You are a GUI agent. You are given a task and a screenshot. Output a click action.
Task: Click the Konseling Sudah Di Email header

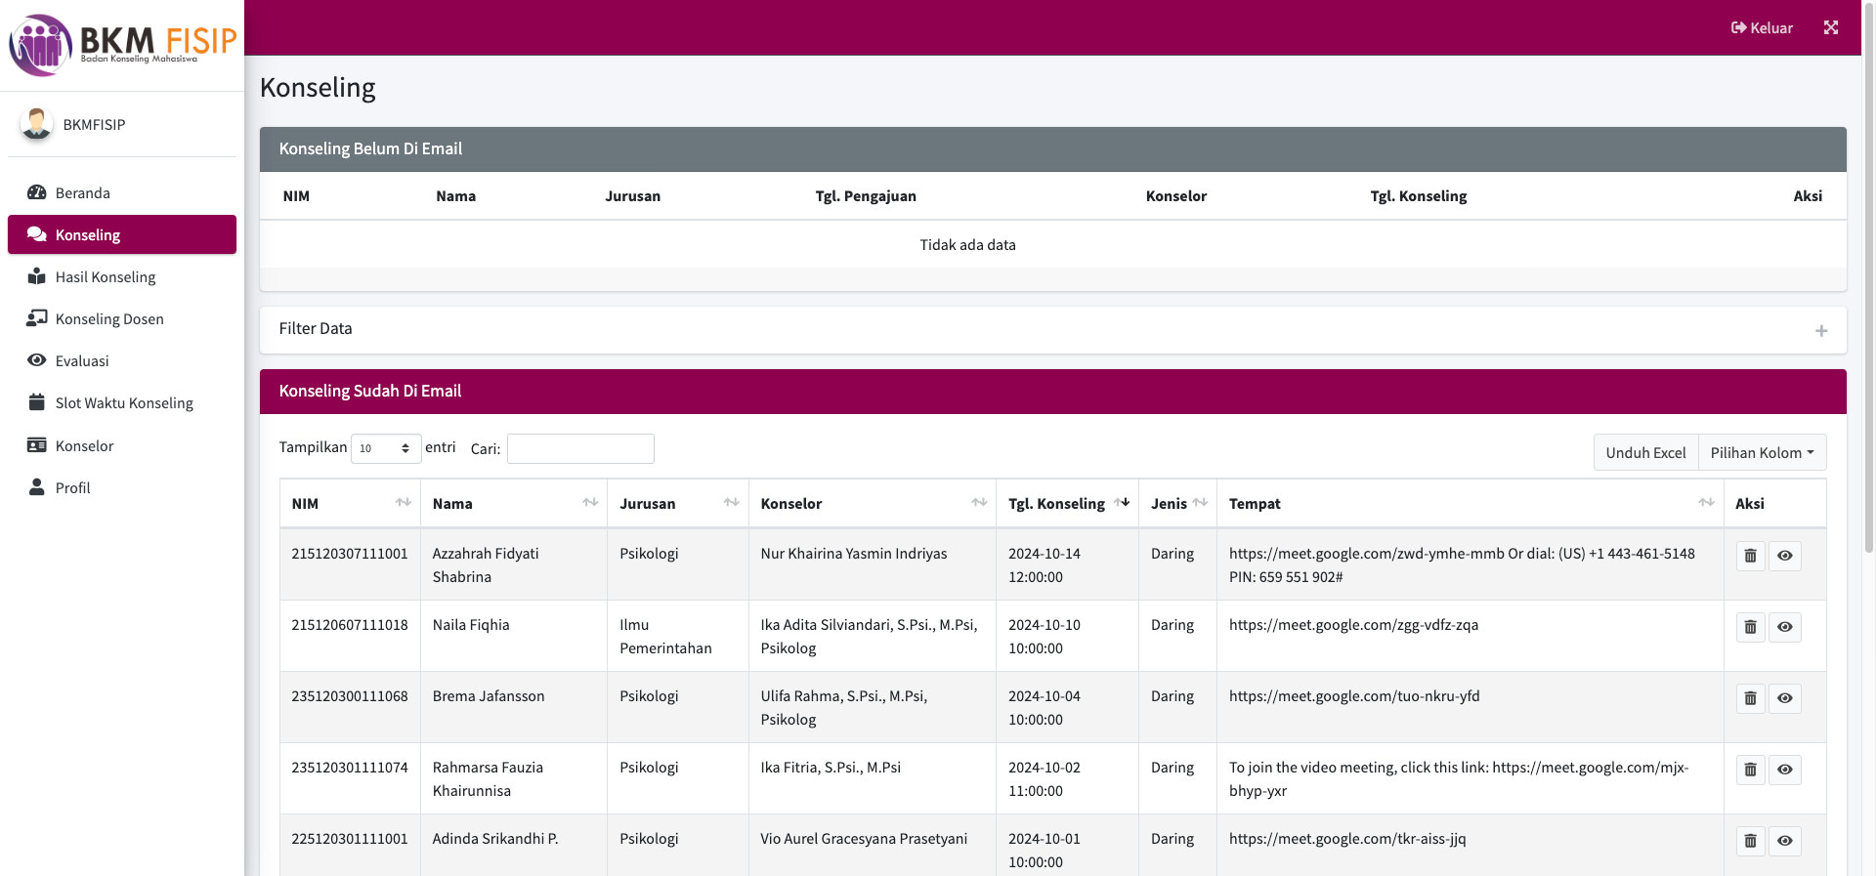(1053, 391)
